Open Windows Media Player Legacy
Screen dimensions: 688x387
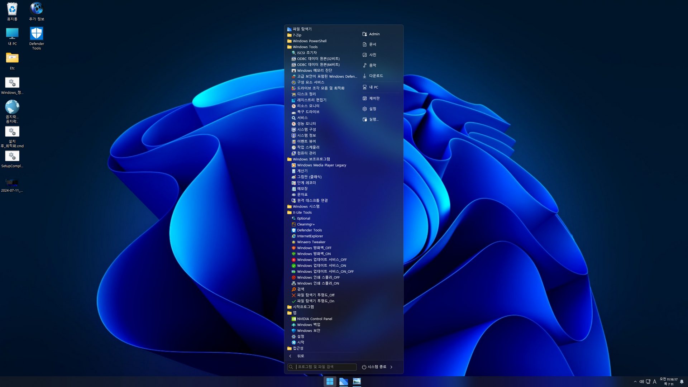click(x=321, y=165)
